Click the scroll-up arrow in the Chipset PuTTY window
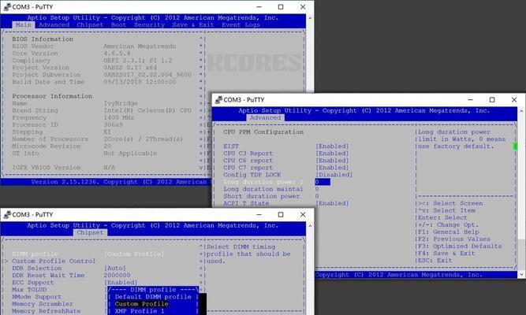The width and height of the screenshot is (526, 315). [x=310, y=226]
